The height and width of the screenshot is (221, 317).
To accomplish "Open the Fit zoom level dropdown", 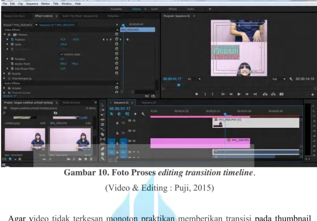I will pyautogui.click(x=193, y=79).
